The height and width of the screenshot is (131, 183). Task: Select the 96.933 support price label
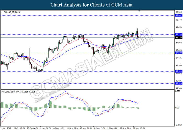(178, 71)
